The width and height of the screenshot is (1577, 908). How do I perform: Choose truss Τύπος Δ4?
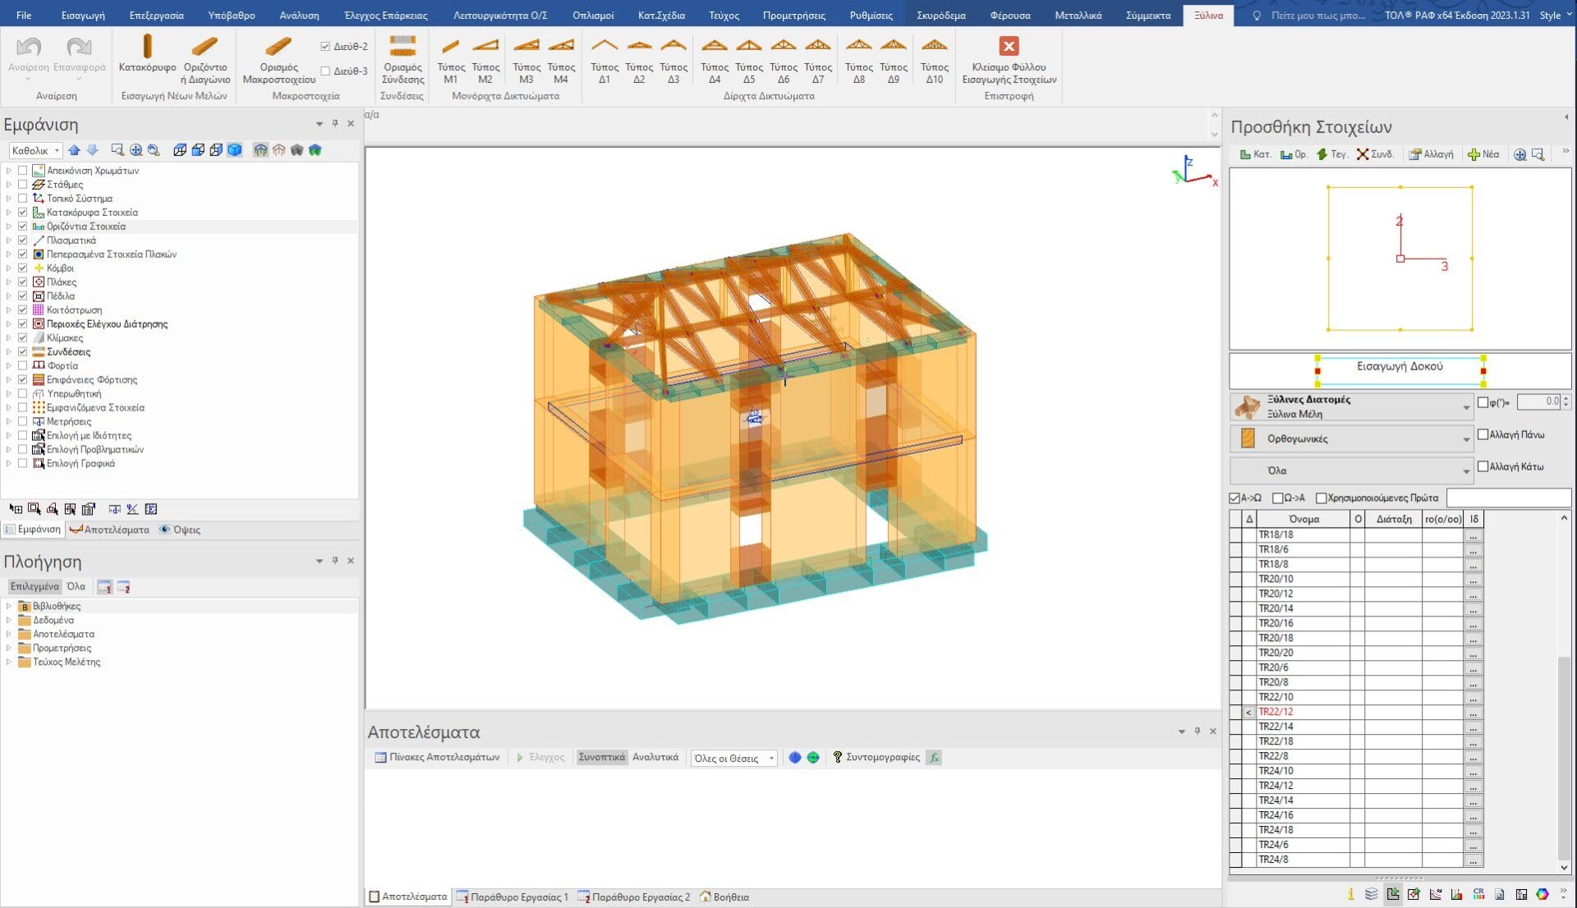tap(714, 54)
